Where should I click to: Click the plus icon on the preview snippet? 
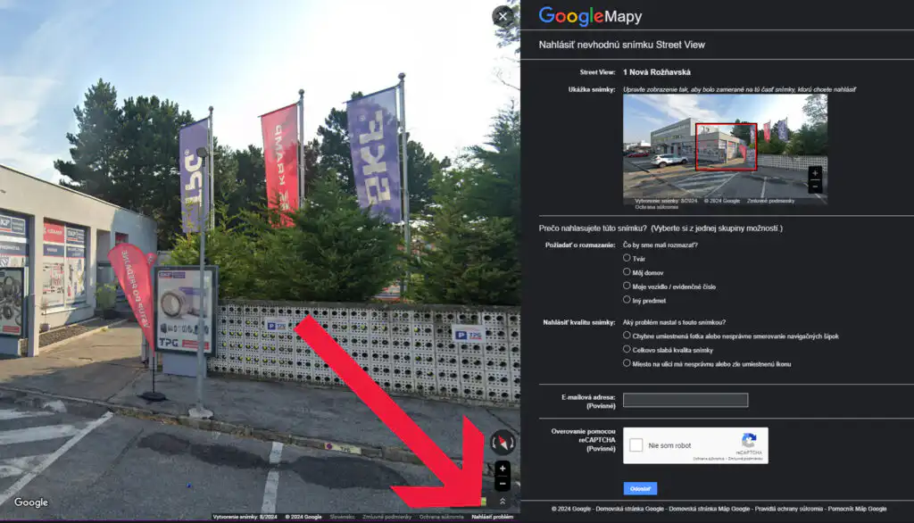(x=815, y=172)
